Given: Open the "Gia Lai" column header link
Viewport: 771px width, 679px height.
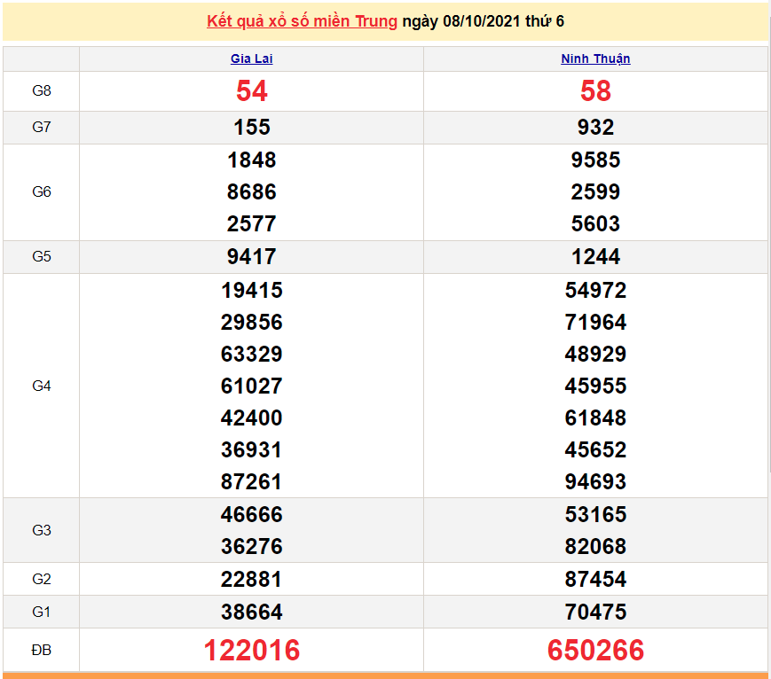Looking at the screenshot, I should pos(251,59).
